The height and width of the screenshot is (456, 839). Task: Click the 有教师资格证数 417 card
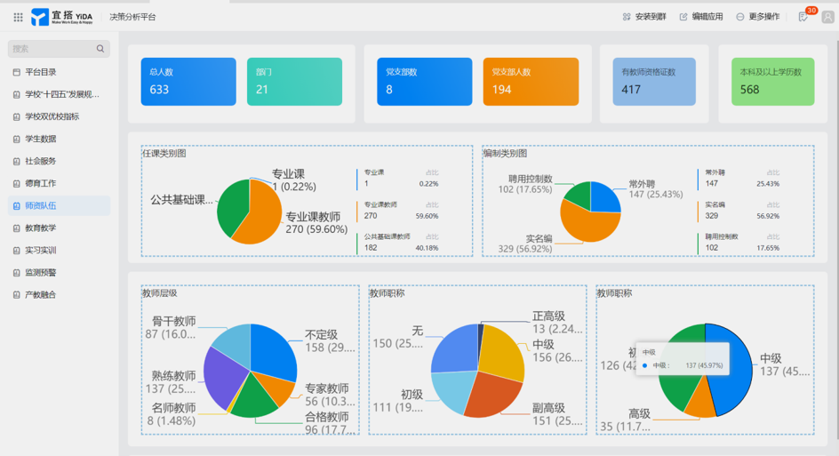pyautogui.click(x=654, y=82)
